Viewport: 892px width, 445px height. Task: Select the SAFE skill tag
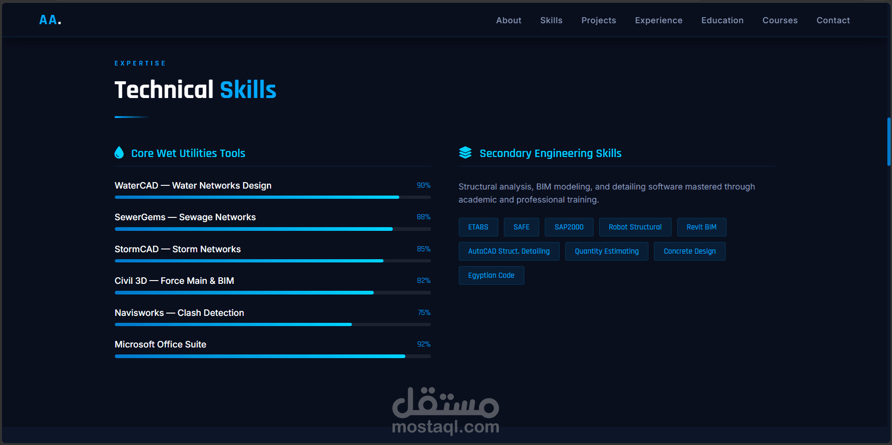(522, 227)
